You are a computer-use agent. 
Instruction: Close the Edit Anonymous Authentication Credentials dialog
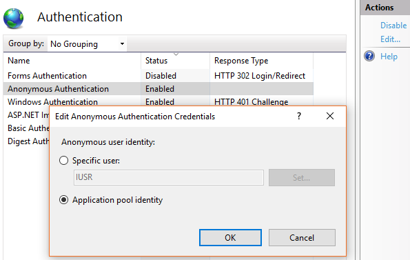point(330,116)
